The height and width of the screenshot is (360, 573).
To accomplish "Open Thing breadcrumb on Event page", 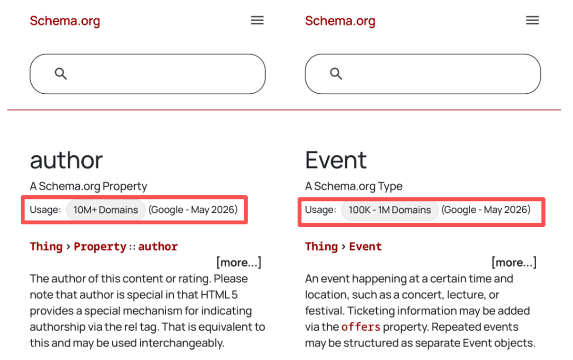I will coord(321,247).
